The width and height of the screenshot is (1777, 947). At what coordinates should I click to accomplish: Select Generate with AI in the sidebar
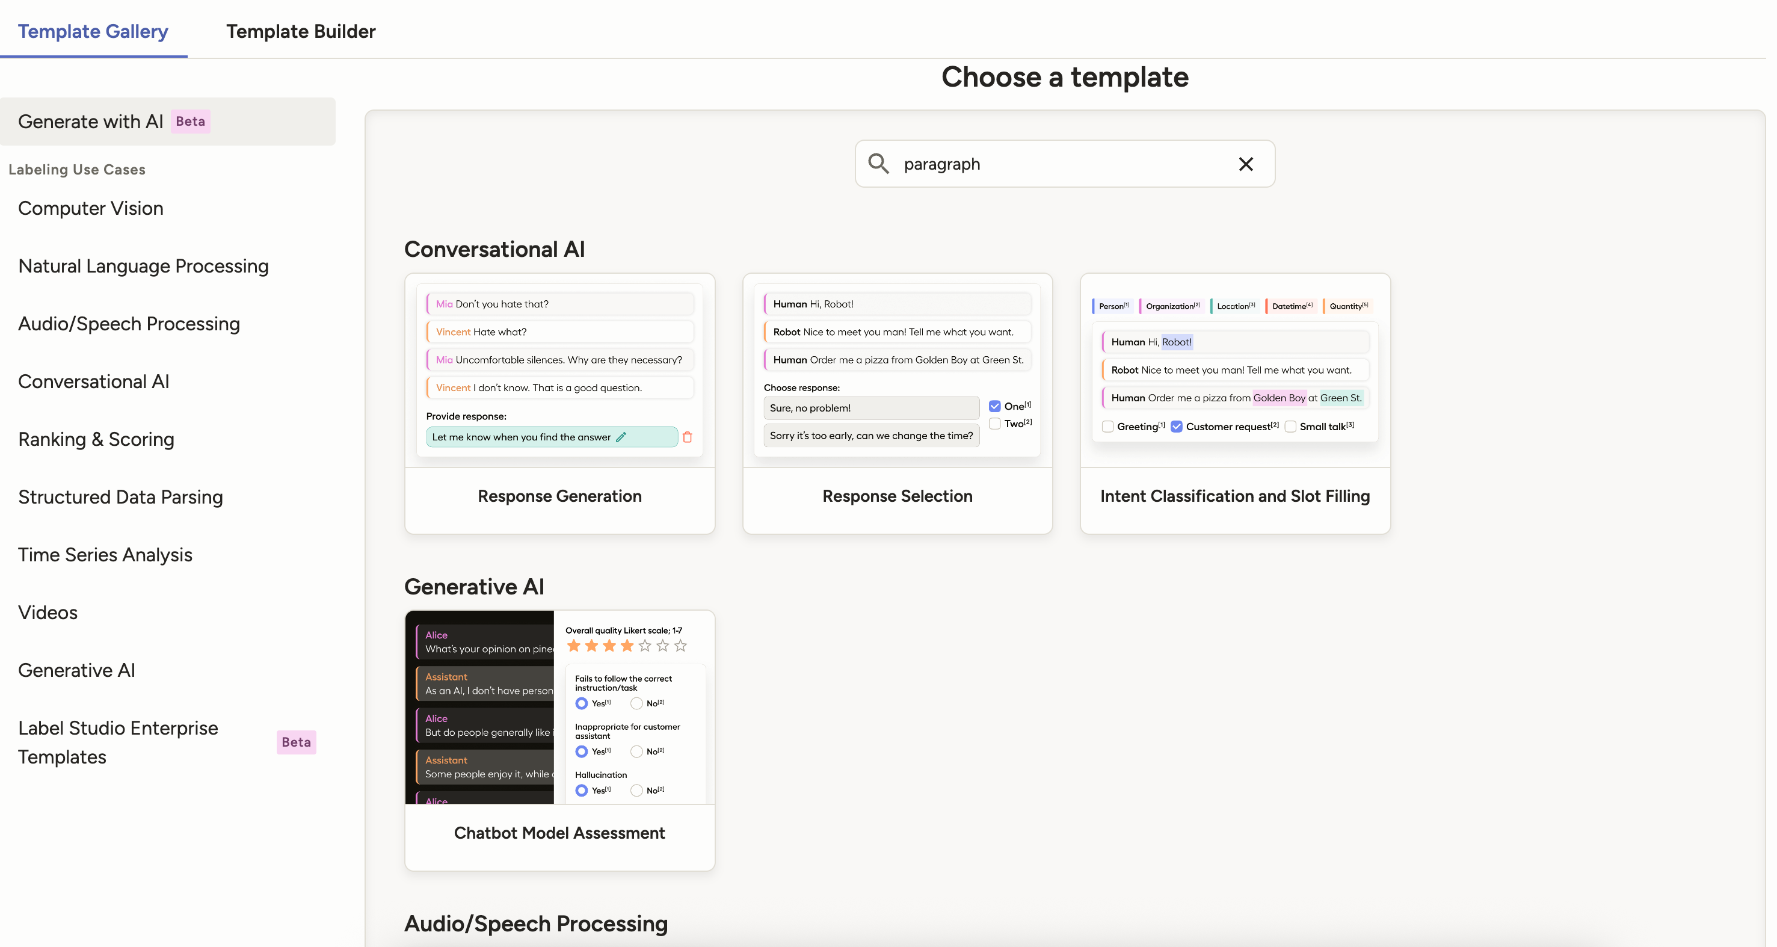[x=90, y=122]
